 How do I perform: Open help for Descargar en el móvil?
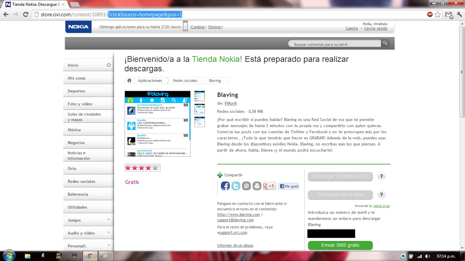point(382,195)
